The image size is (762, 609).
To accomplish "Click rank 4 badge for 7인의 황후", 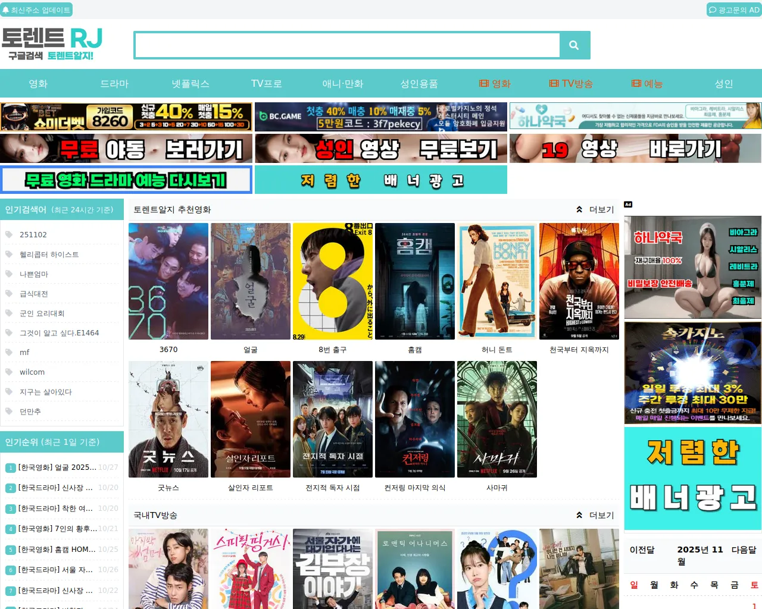I will [11, 529].
